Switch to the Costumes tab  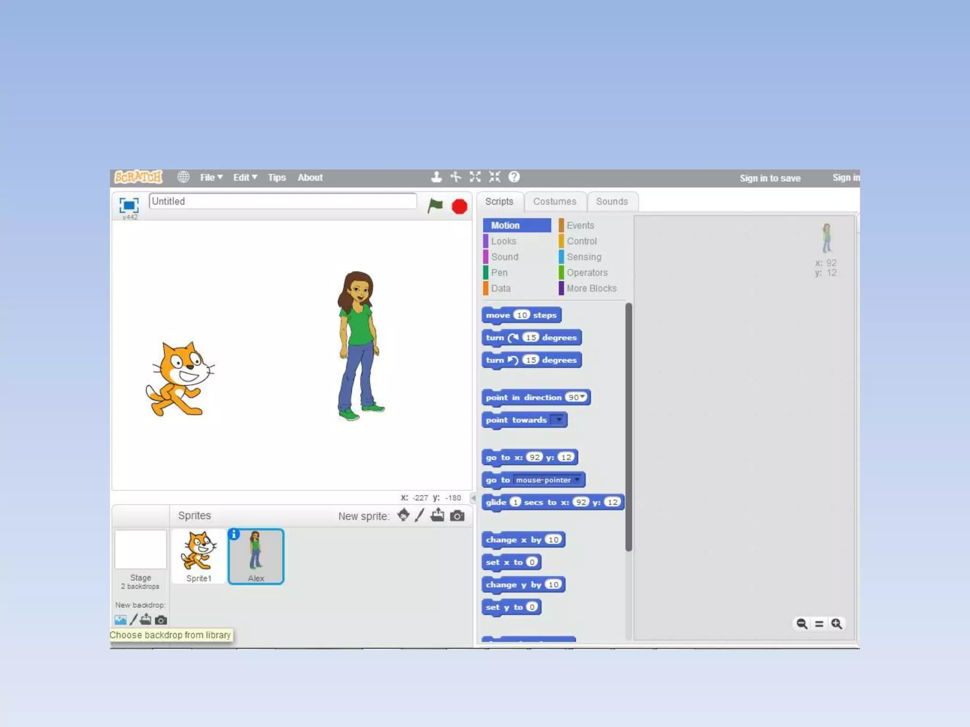pos(555,202)
